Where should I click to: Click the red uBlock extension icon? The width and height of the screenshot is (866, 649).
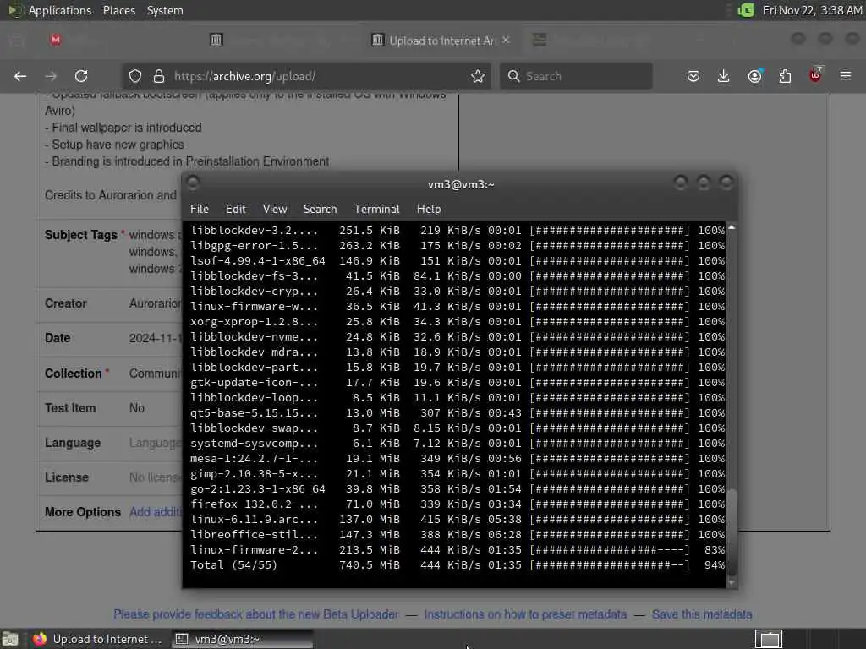(x=815, y=75)
